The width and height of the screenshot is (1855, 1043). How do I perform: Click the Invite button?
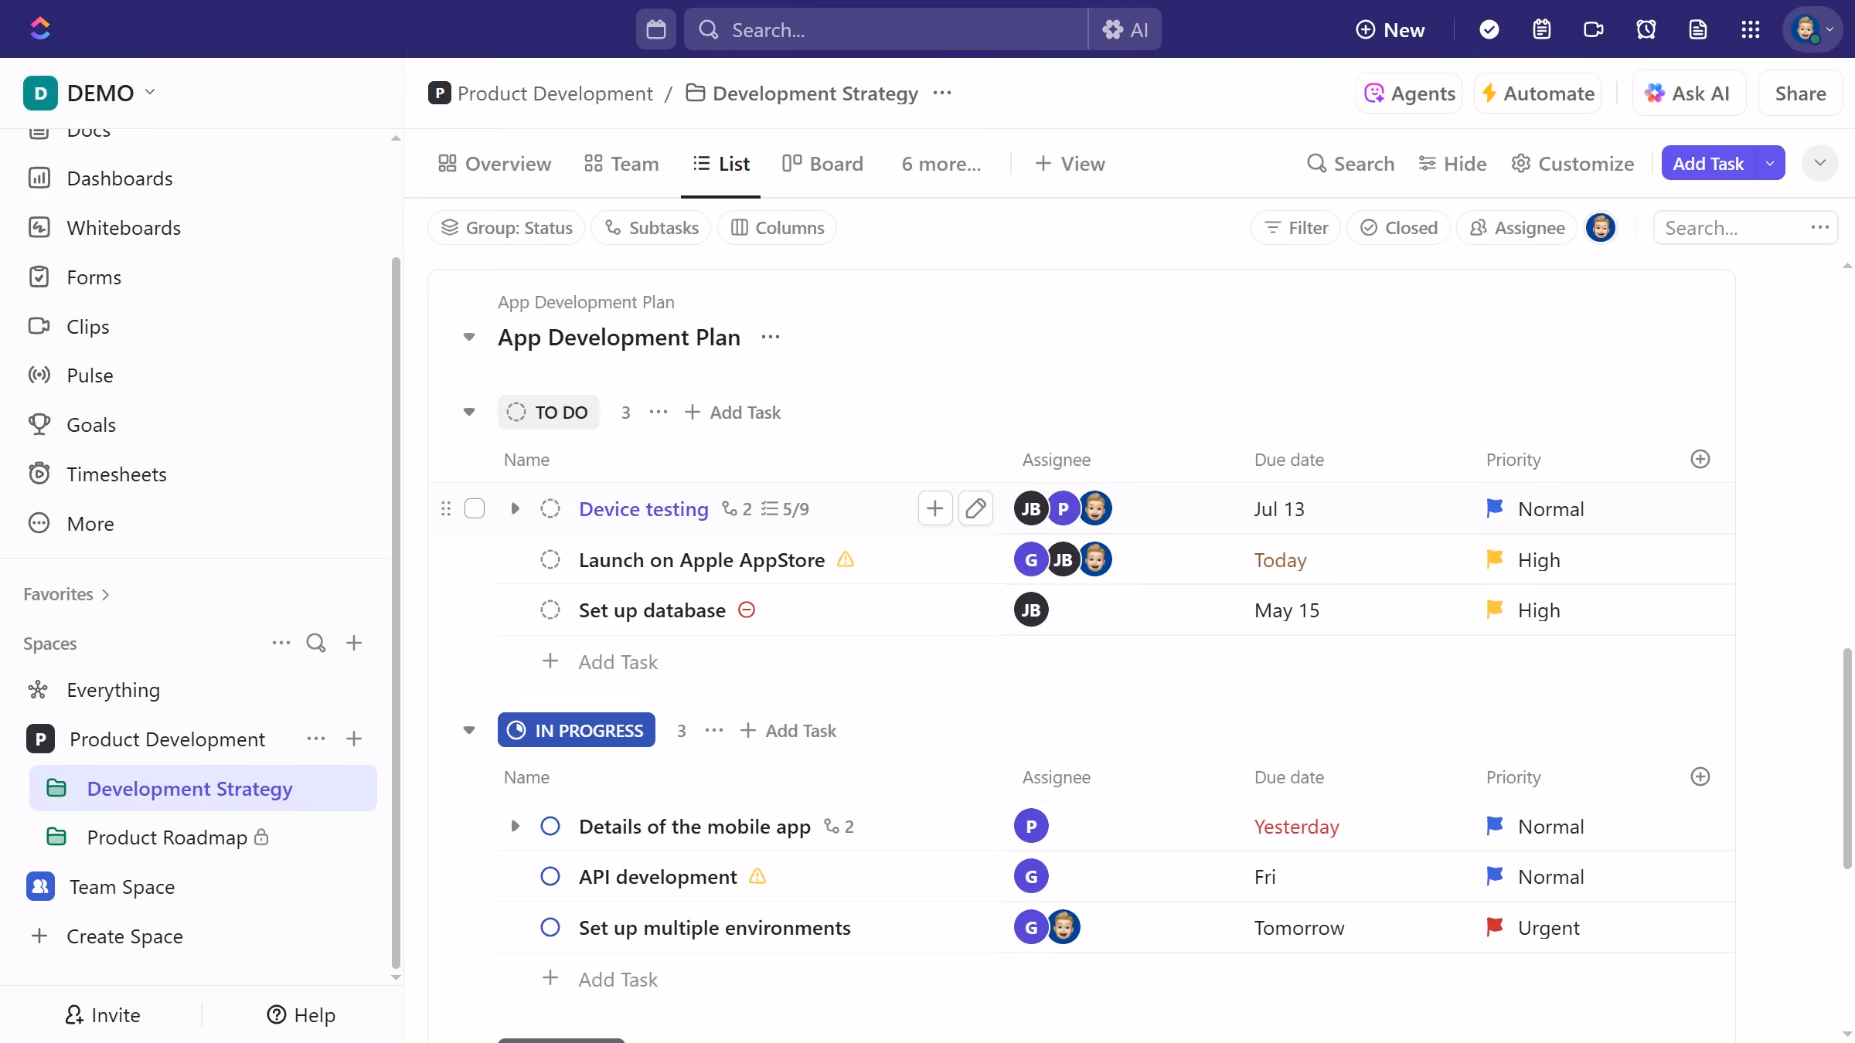102,1015
